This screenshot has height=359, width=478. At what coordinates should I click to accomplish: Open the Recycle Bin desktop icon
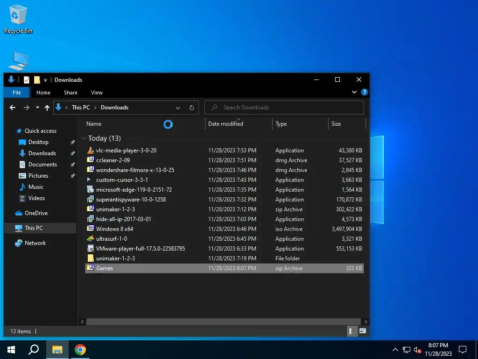[18, 19]
